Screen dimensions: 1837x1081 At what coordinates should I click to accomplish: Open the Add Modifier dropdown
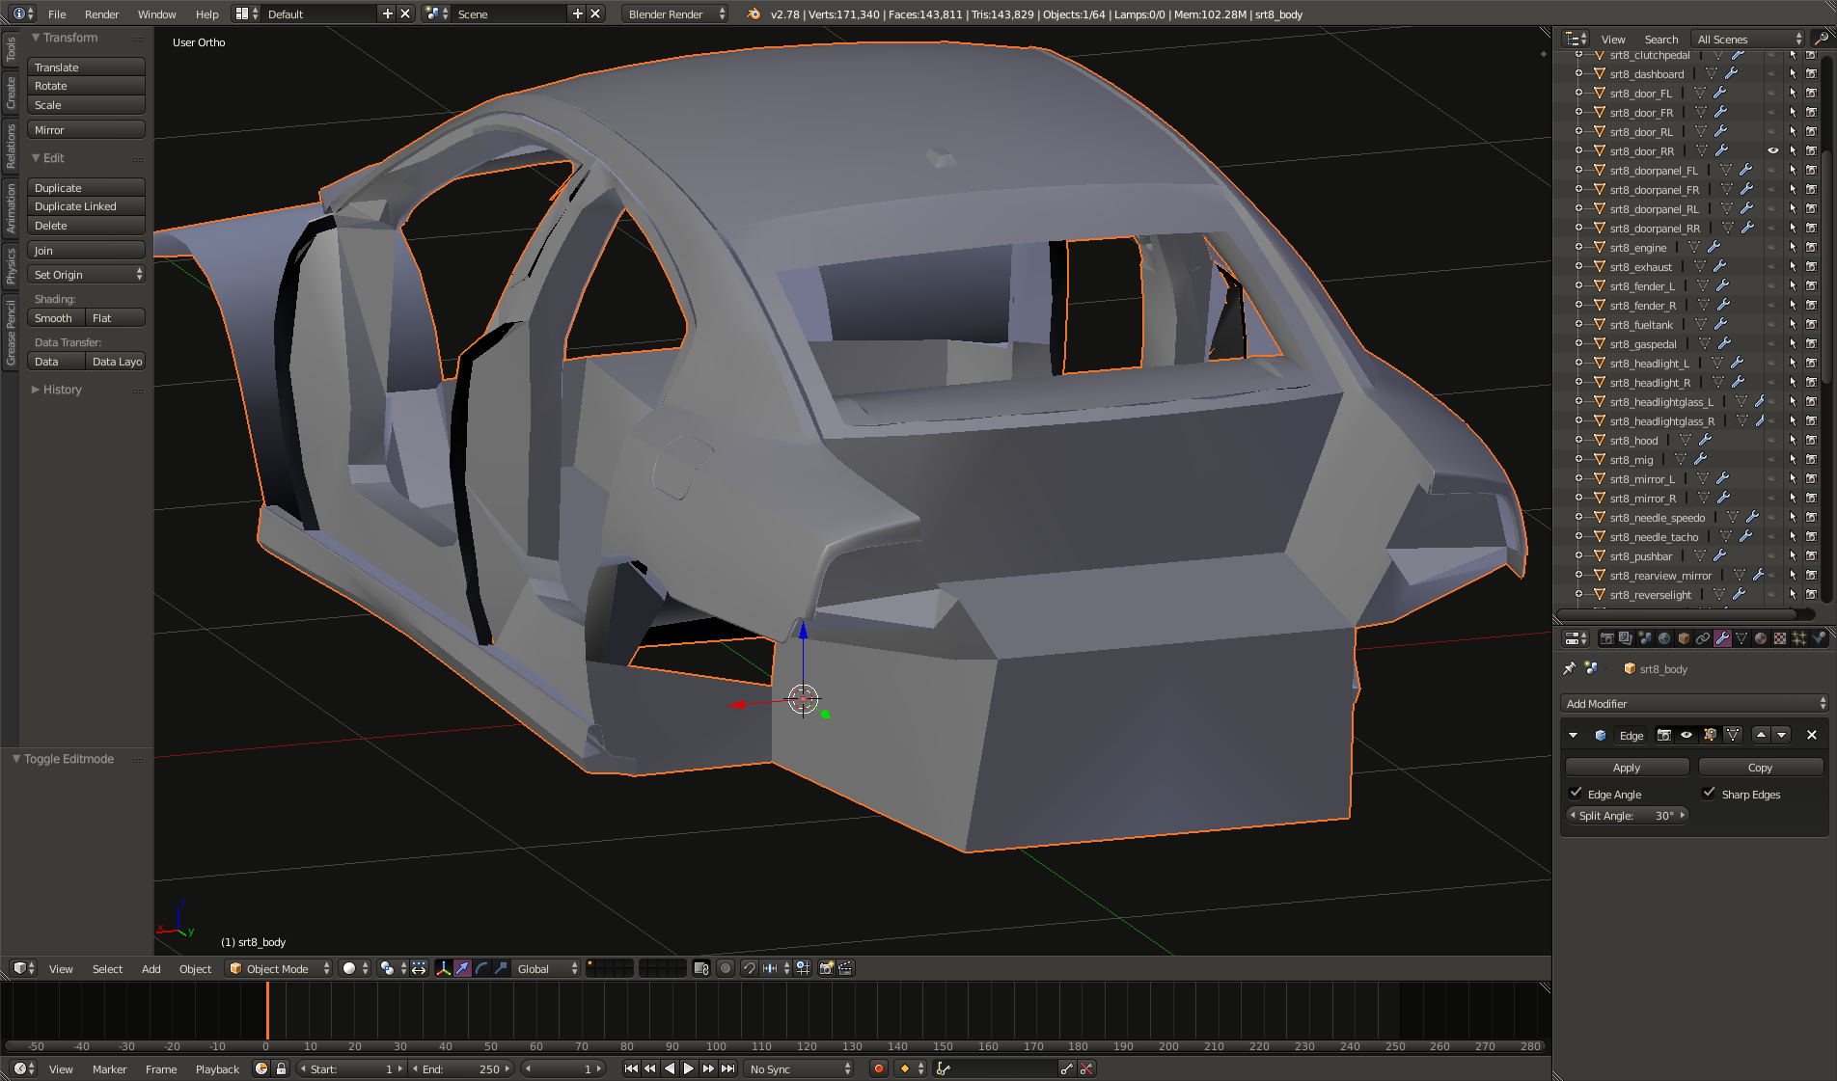point(1693,703)
